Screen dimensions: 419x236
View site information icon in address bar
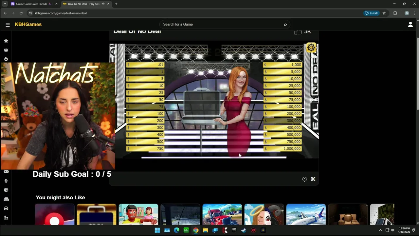pos(30,13)
